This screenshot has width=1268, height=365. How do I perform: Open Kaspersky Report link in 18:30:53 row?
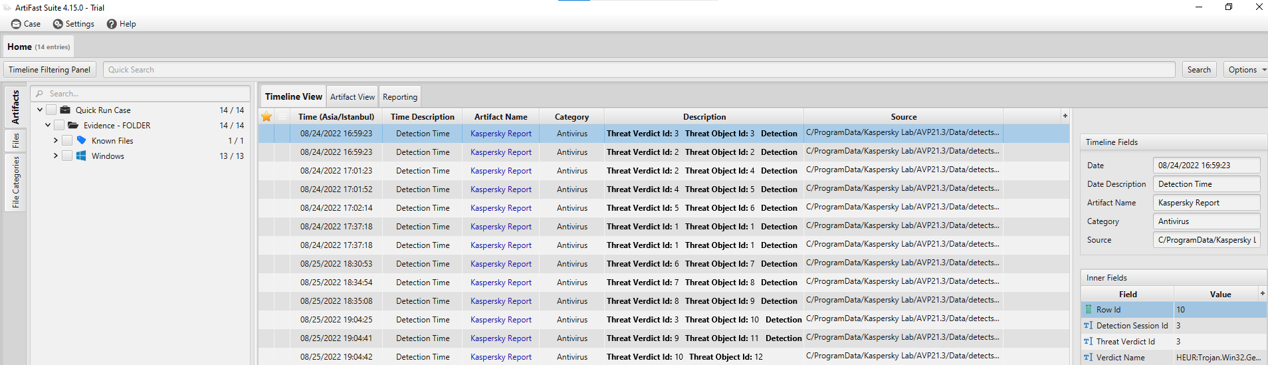click(x=501, y=264)
